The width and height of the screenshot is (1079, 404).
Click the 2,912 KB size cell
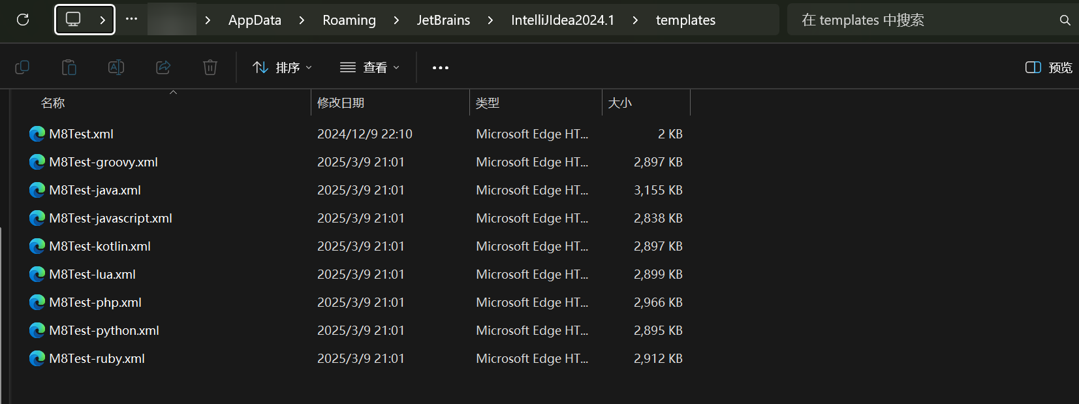coord(658,358)
